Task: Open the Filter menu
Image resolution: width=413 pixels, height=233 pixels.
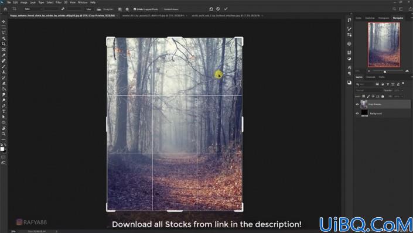Action: (x=59, y=2)
